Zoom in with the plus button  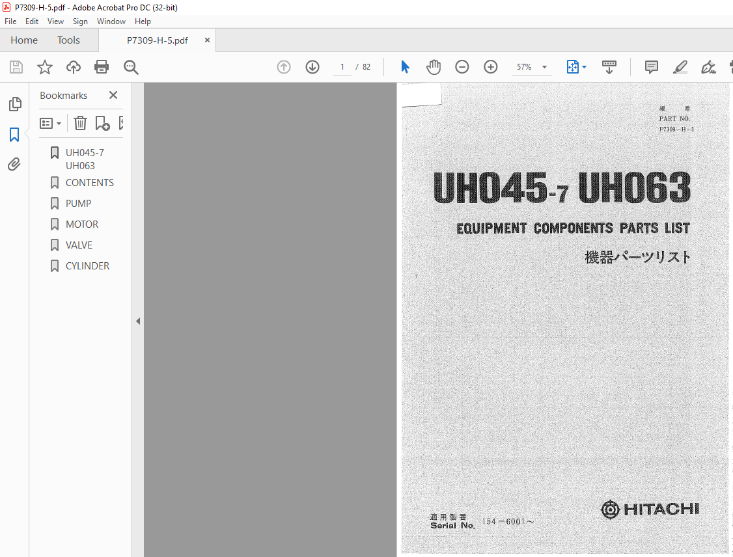coord(490,67)
